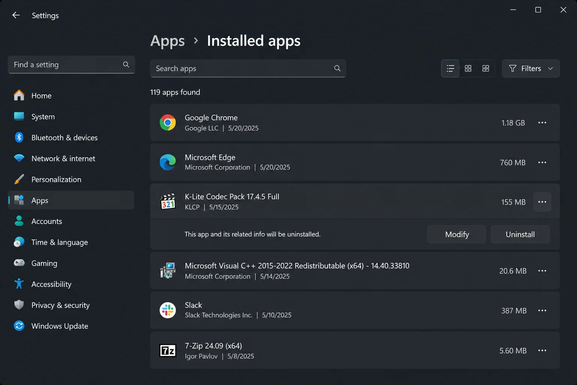577x385 pixels.
Task: Open more options for K-Lite Codec Pack
Action: (542, 202)
